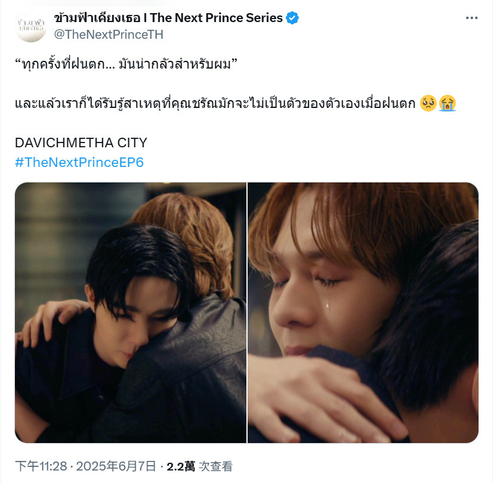Click the quoted Thai first line of tweet
Viewport: 494px width, 483px height.
[x=126, y=64]
